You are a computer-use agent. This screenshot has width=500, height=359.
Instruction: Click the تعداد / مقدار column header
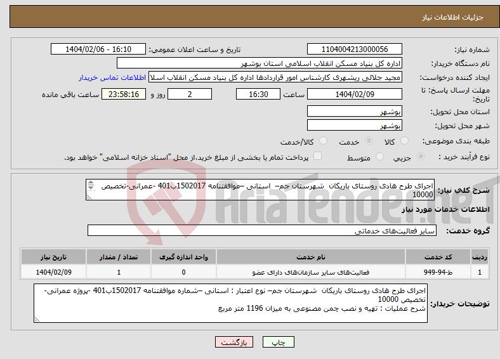[x=119, y=257]
